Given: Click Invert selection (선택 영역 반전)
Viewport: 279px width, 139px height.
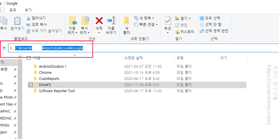Looking at the screenshot, I should click(x=214, y=31).
